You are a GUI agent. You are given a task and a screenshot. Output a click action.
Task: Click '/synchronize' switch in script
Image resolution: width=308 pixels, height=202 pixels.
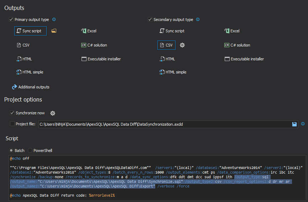click(x=23, y=177)
